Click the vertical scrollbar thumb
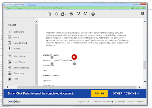 (x=145, y=65)
